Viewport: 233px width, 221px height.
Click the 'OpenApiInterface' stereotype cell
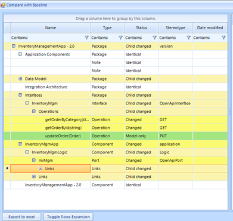tap(175, 103)
